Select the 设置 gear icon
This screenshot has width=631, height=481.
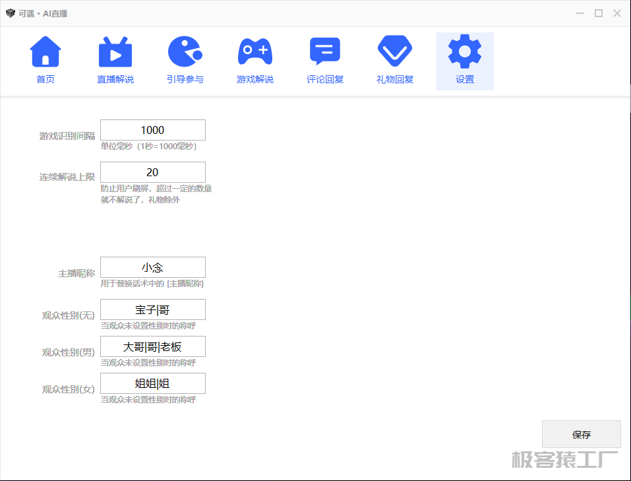coord(464,51)
